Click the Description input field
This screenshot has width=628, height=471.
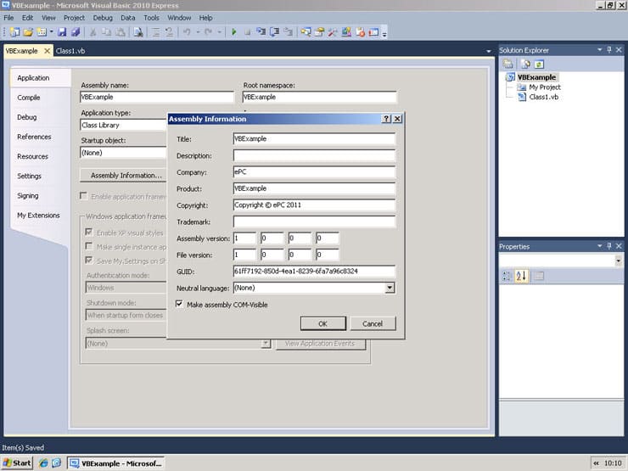pos(314,155)
